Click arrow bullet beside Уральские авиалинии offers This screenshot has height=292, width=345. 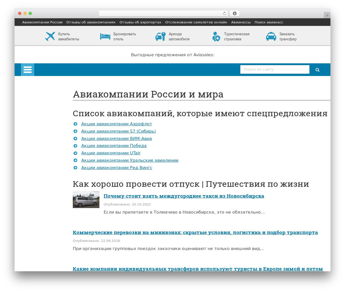(75, 160)
